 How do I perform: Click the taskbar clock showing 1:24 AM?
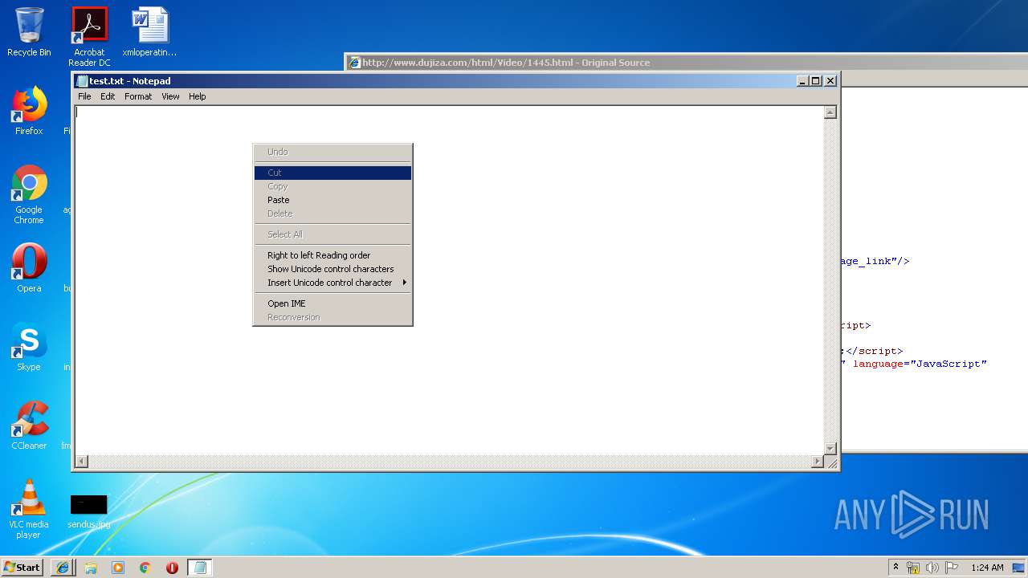pos(987,568)
